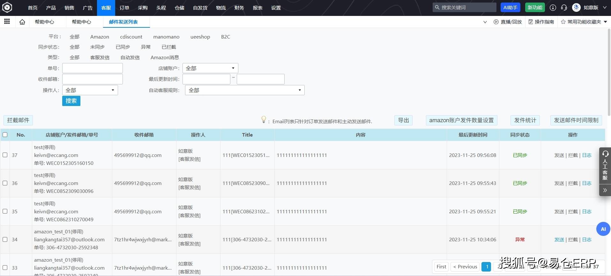This screenshot has height=276, width=611.
Task: Click the 搜索 button
Action: 71,101
